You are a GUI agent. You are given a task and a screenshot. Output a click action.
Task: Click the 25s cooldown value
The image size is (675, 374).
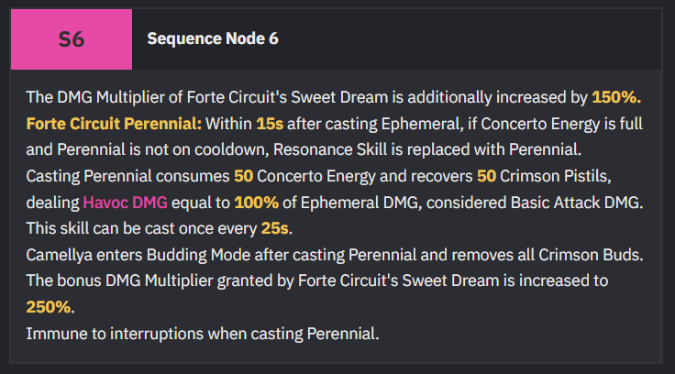274,228
